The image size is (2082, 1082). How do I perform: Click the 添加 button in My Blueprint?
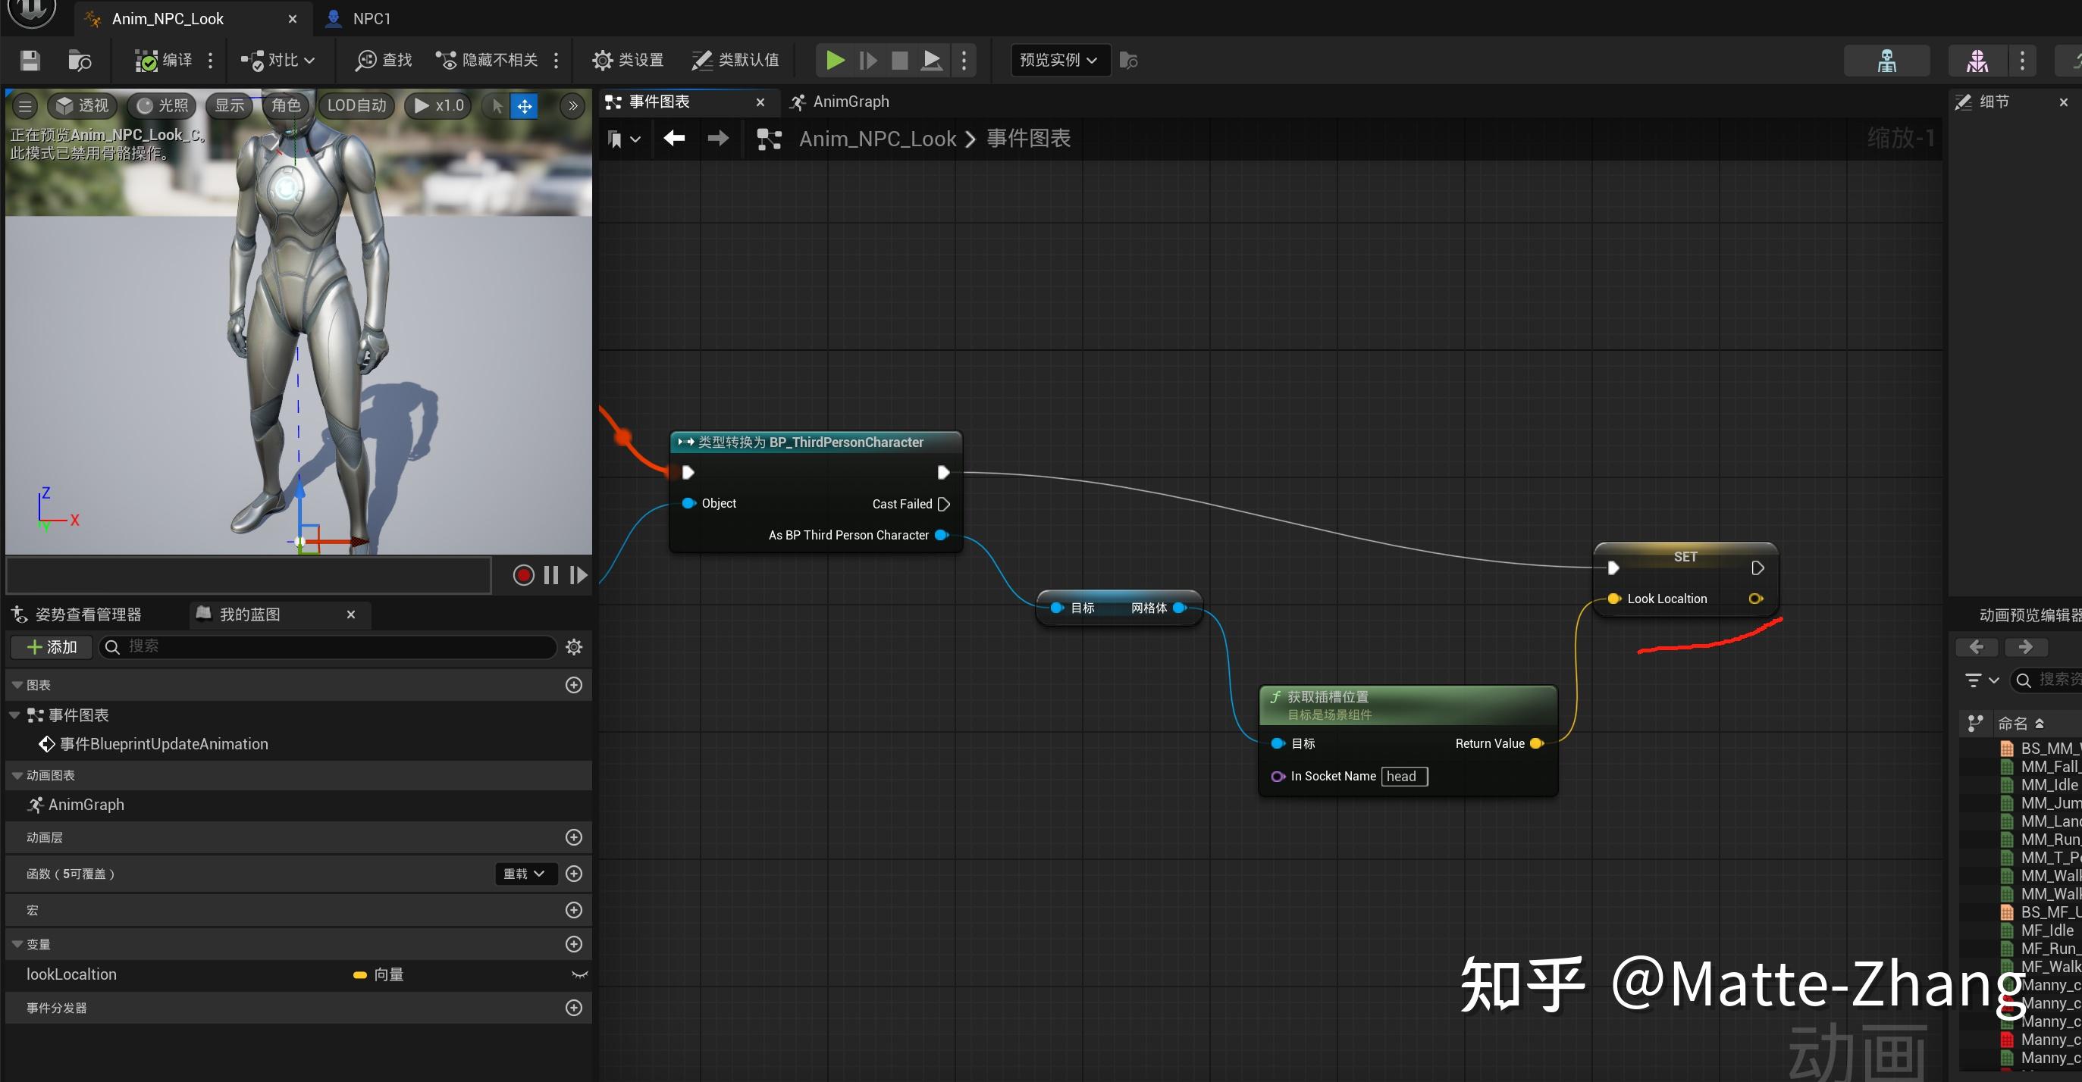50,646
